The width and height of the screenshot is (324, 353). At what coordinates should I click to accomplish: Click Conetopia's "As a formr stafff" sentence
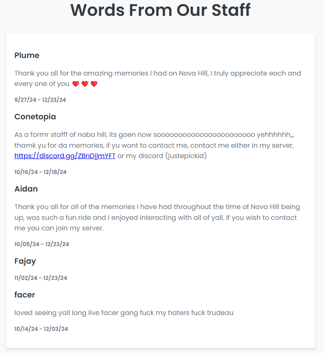(154, 135)
